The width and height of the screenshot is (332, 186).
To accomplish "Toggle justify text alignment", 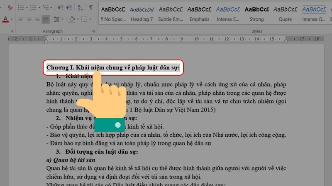I will point(45,19).
